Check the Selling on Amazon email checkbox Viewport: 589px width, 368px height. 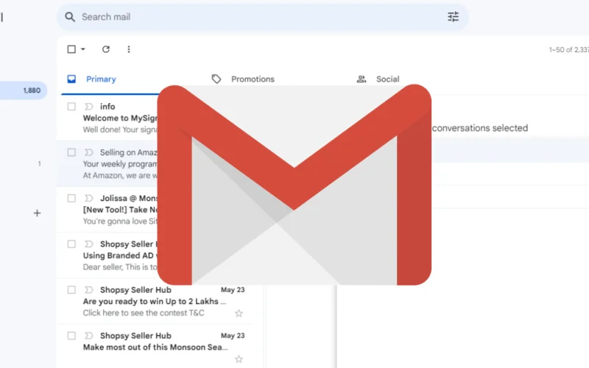point(71,152)
